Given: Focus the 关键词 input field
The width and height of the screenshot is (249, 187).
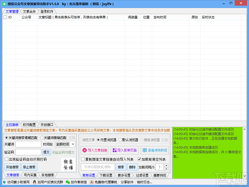Looking at the screenshot, I should (28, 144).
